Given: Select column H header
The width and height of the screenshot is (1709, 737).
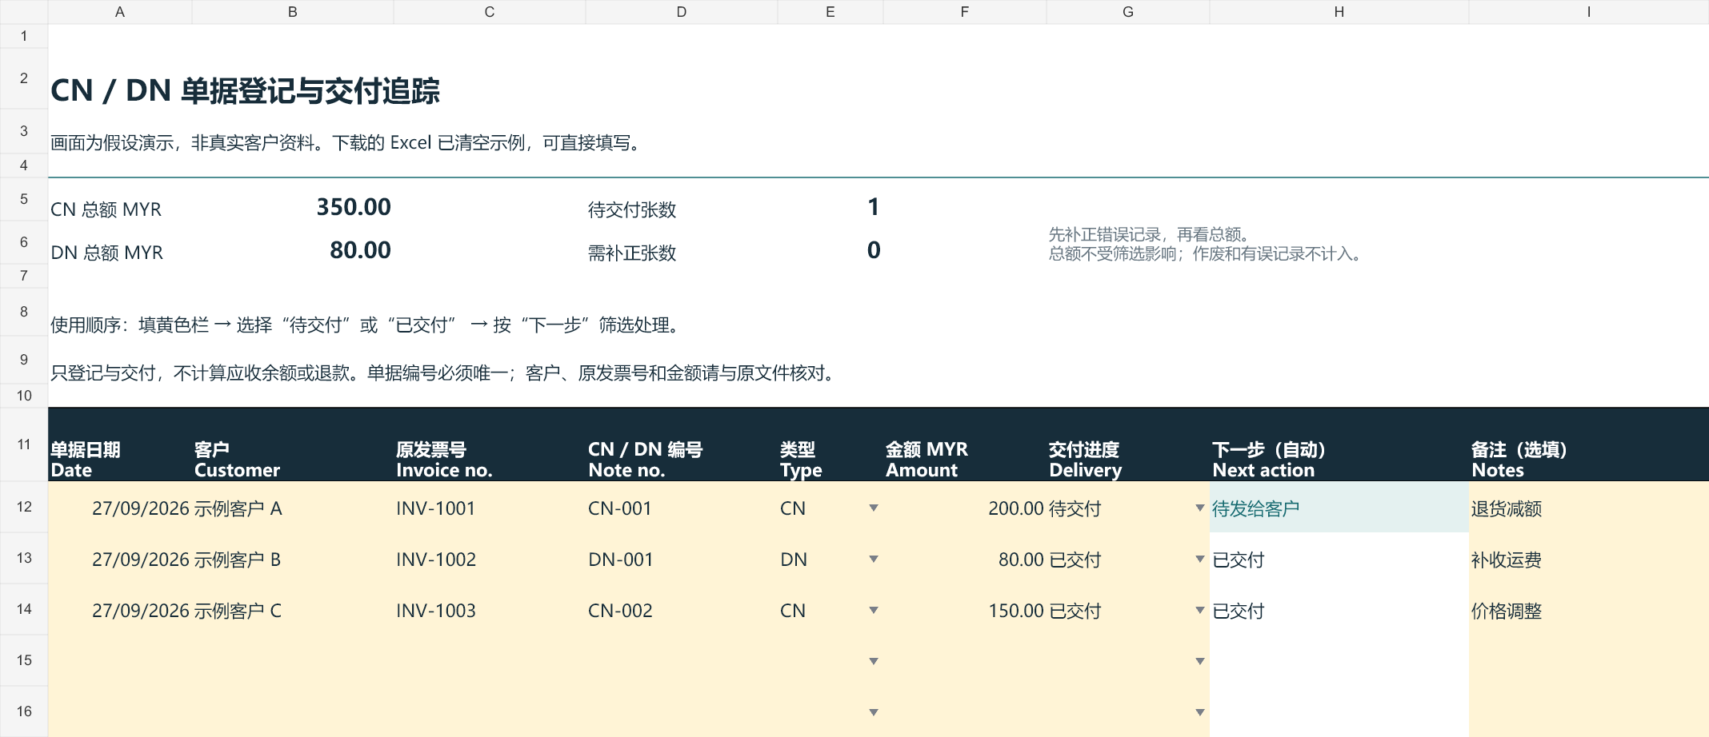Looking at the screenshot, I should click(x=1339, y=12).
